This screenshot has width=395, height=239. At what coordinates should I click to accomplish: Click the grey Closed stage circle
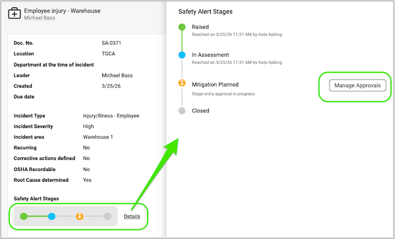[182, 111]
